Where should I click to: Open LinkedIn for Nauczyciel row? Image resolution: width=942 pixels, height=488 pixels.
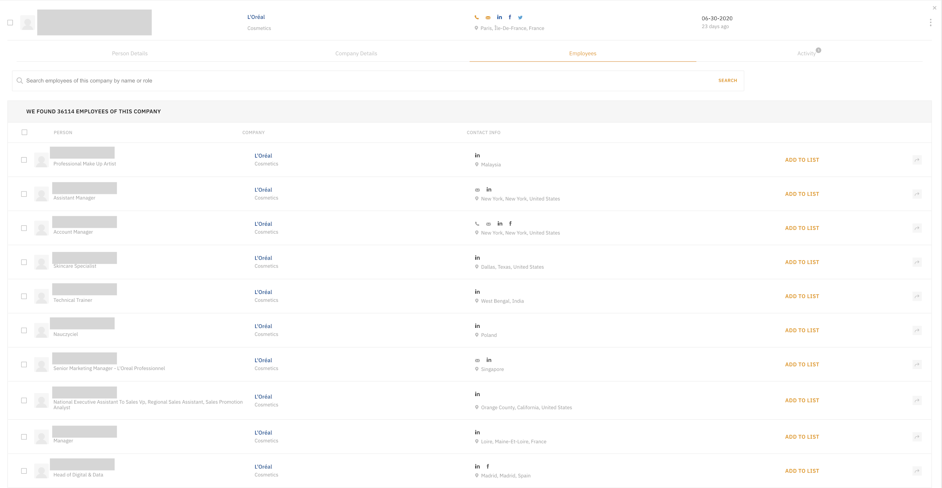click(x=477, y=326)
